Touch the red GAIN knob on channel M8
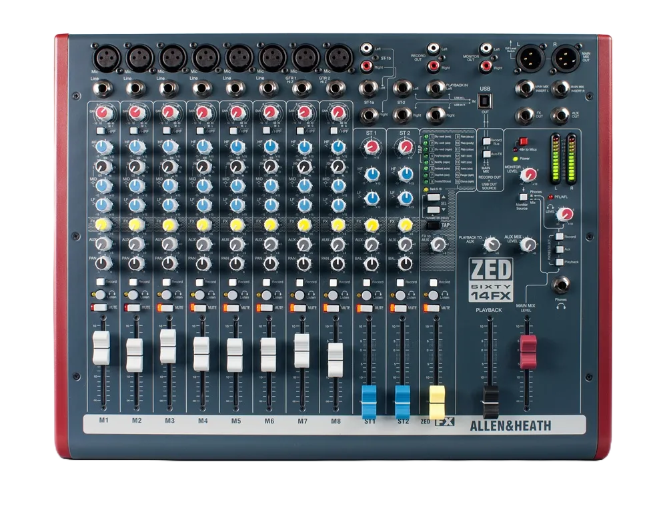667x508 pixels. (338, 113)
